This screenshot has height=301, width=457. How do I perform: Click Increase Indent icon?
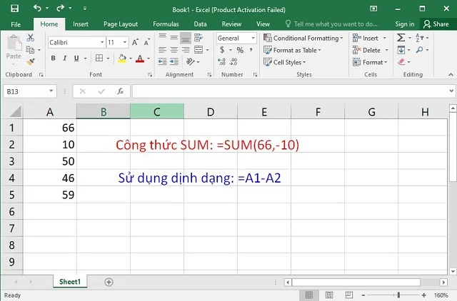174,61
